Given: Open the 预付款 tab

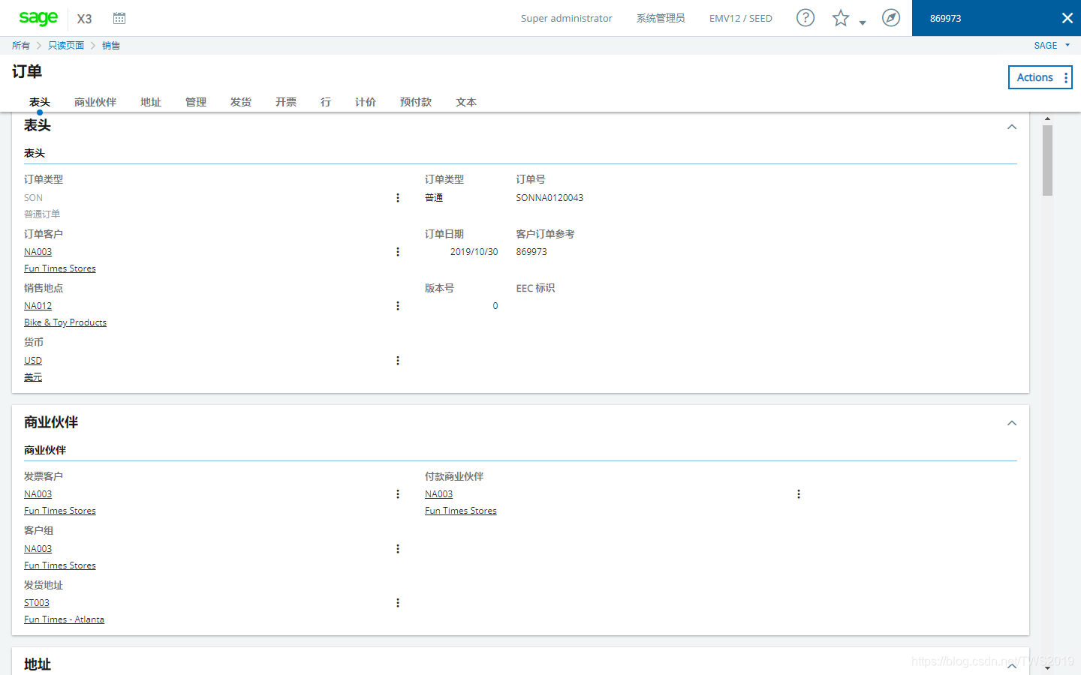Looking at the screenshot, I should point(416,102).
